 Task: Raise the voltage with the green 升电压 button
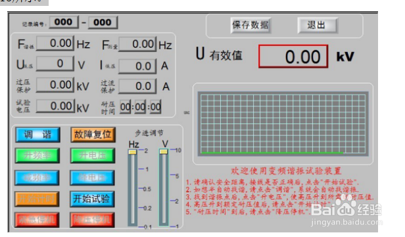(93, 156)
